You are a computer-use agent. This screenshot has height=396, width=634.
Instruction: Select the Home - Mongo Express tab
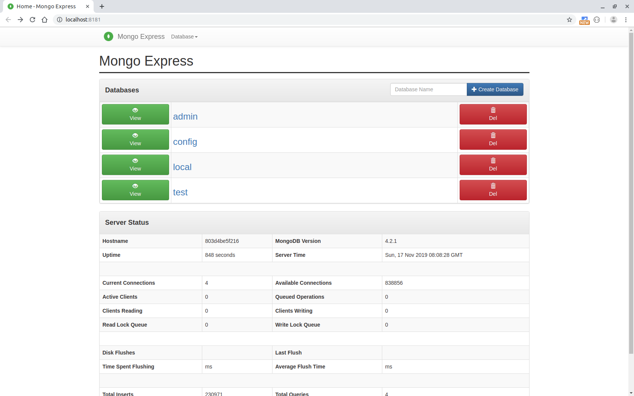click(x=49, y=6)
